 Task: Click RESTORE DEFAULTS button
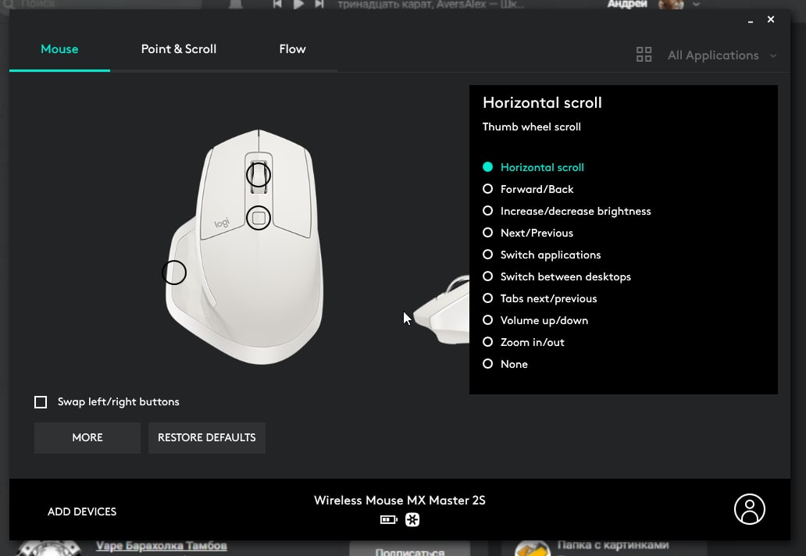click(207, 438)
